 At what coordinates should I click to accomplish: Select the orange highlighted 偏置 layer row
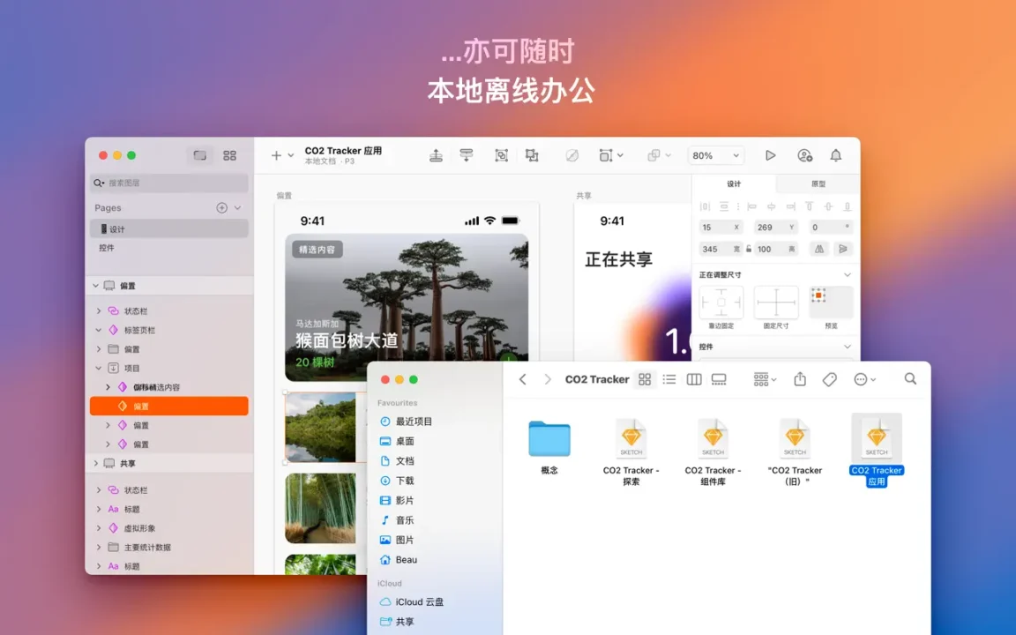pos(169,407)
